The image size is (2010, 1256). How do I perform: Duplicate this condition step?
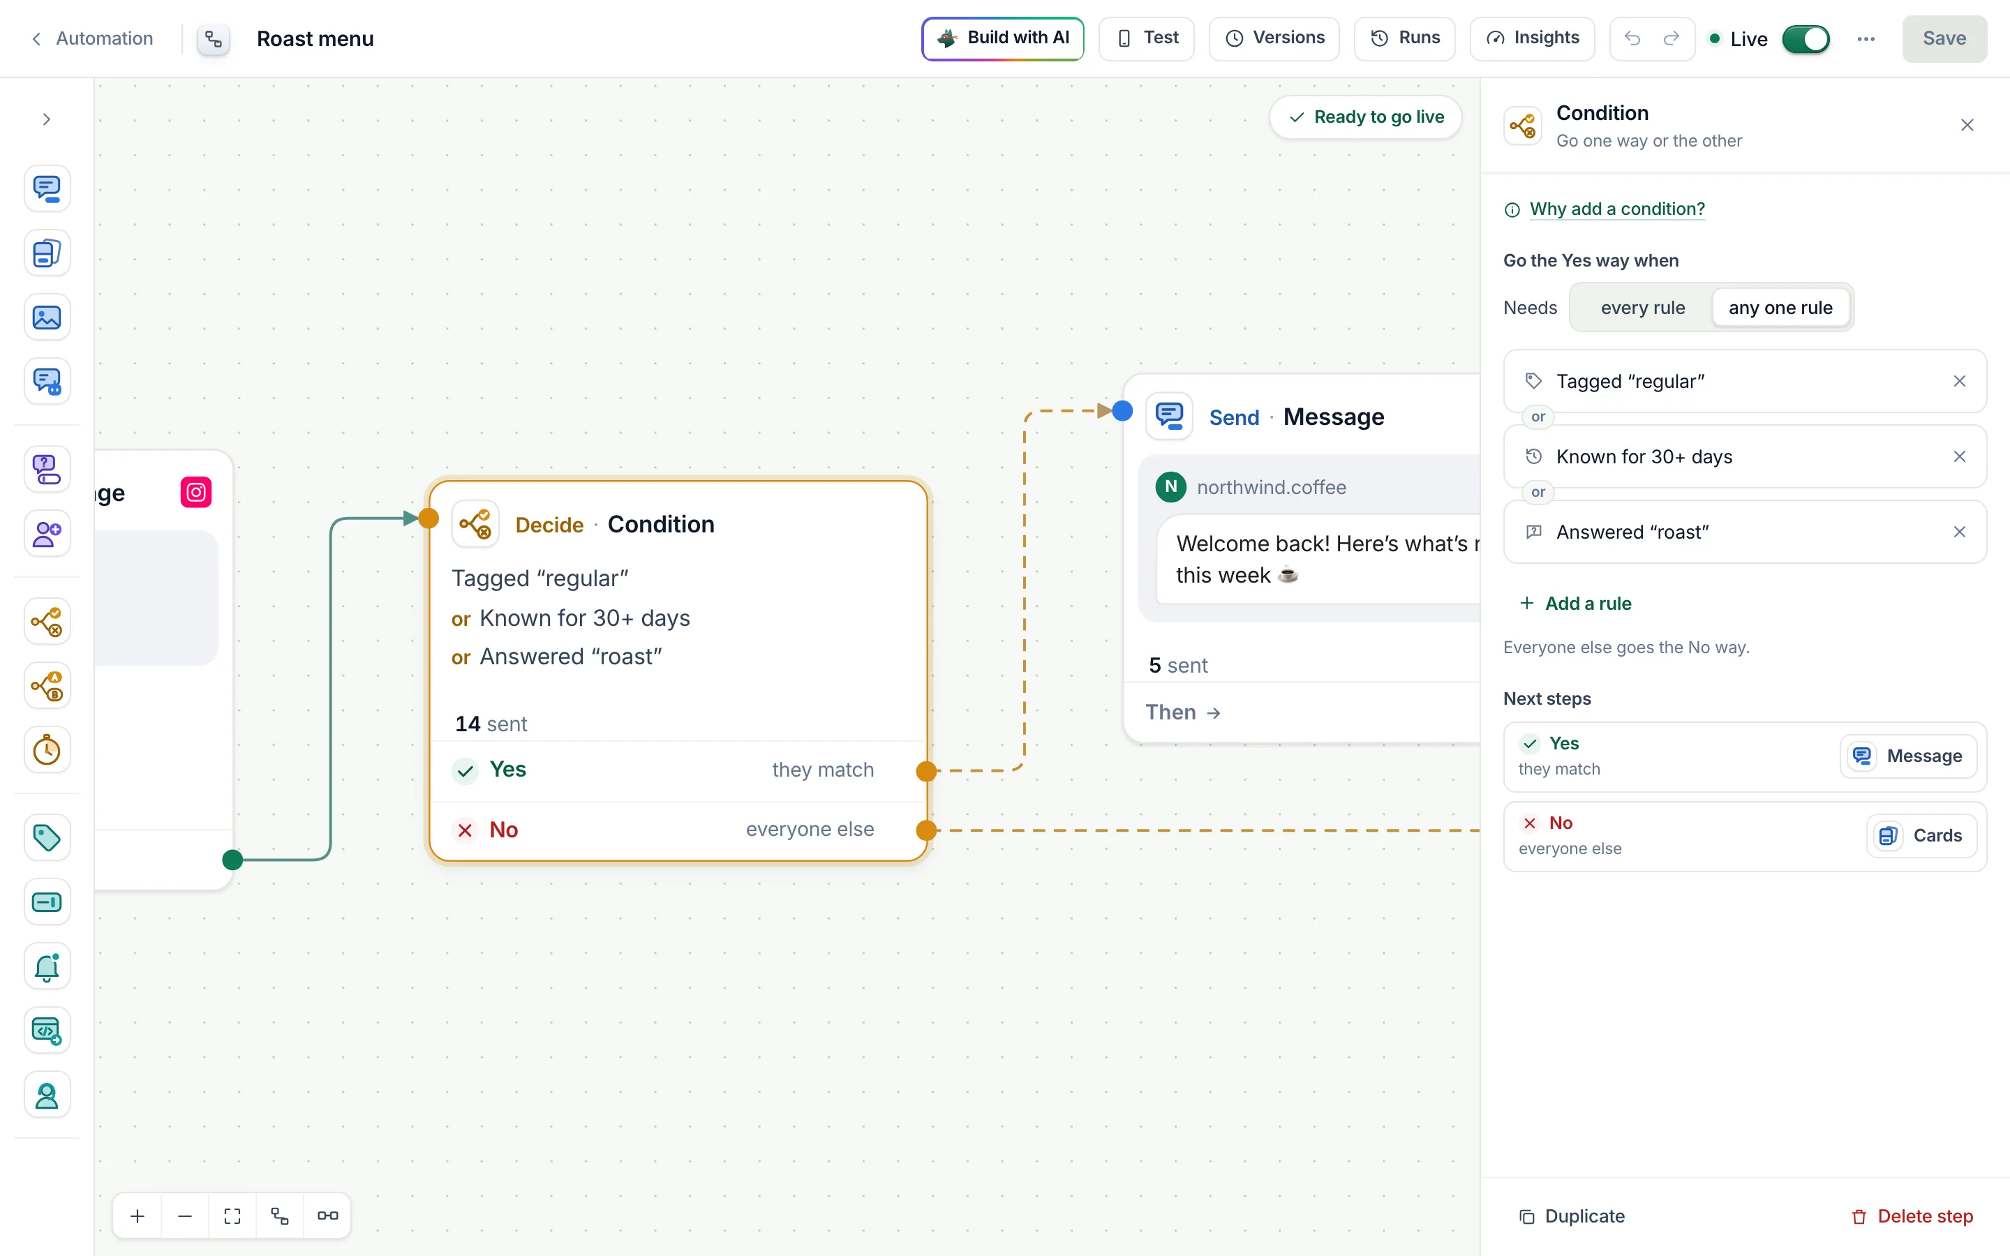(1572, 1216)
